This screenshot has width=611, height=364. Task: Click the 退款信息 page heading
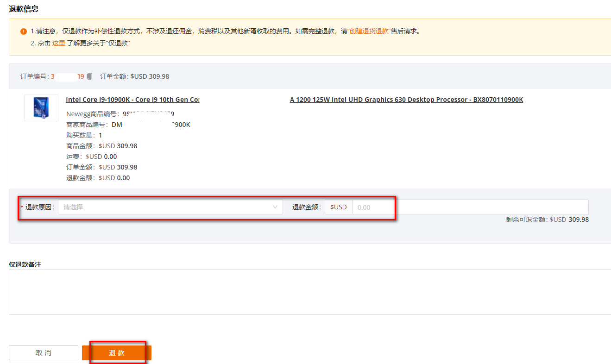(24, 8)
